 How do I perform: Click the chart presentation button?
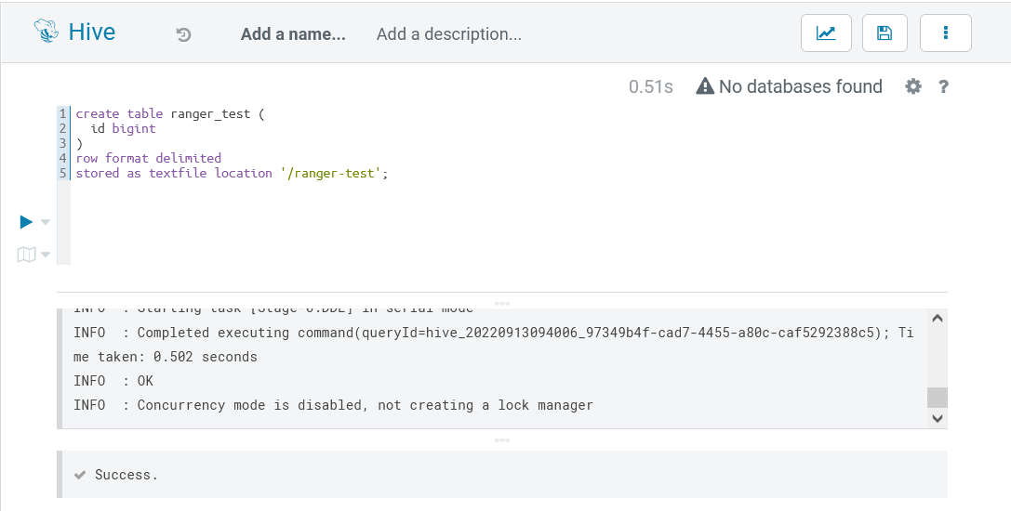(x=826, y=33)
